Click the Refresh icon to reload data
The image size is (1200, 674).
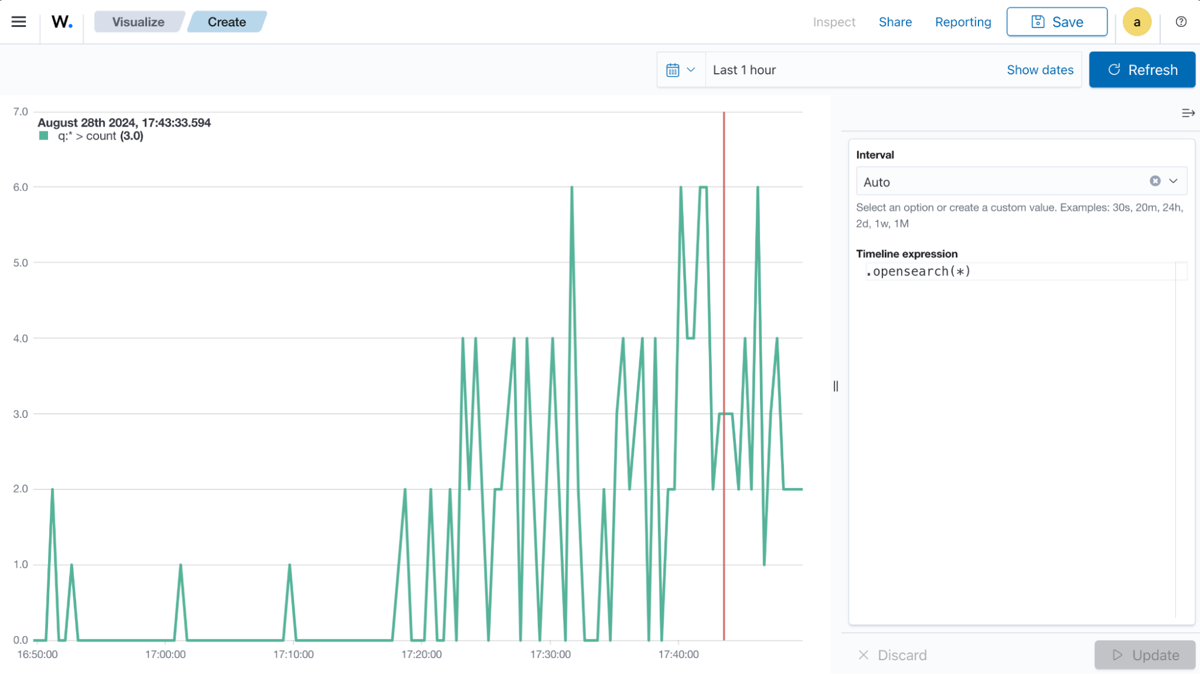coord(1114,70)
